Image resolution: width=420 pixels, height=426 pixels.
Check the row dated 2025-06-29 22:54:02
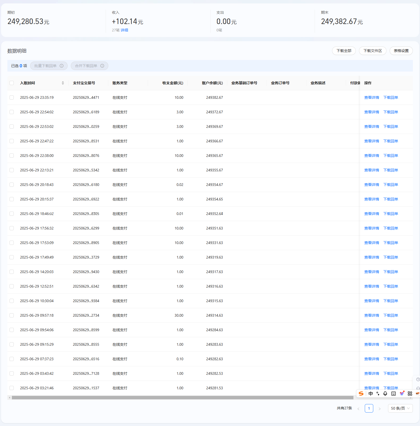(x=12, y=112)
